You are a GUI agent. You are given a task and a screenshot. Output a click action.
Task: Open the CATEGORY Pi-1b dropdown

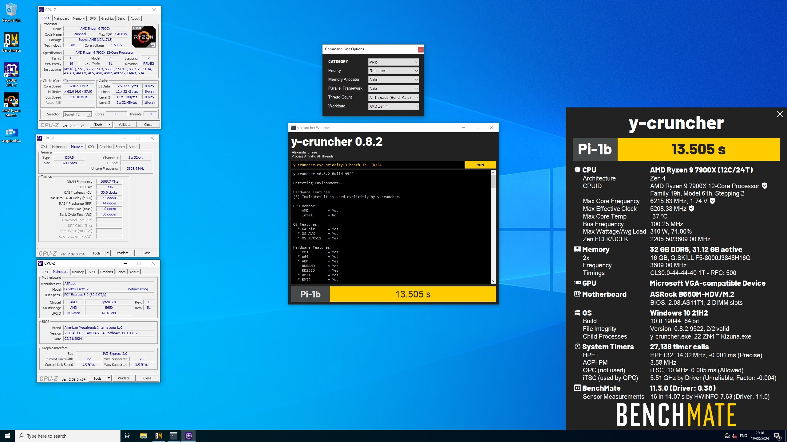click(393, 62)
